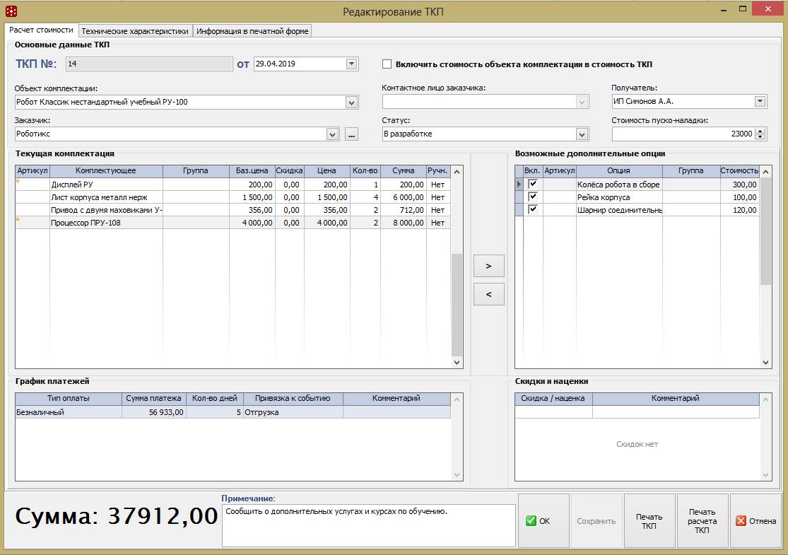Expand Контактное лицо заказчика dropdown
This screenshot has height=555, width=788.
[x=582, y=102]
